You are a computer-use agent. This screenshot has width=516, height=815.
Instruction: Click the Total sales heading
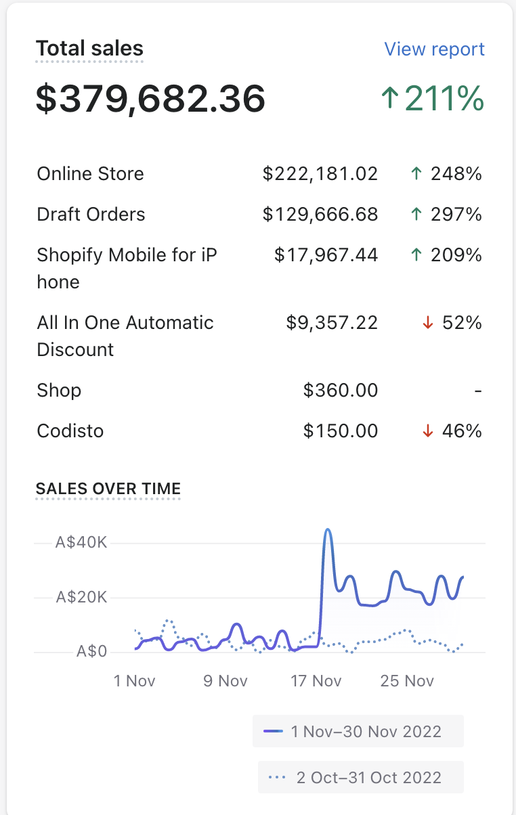[89, 49]
